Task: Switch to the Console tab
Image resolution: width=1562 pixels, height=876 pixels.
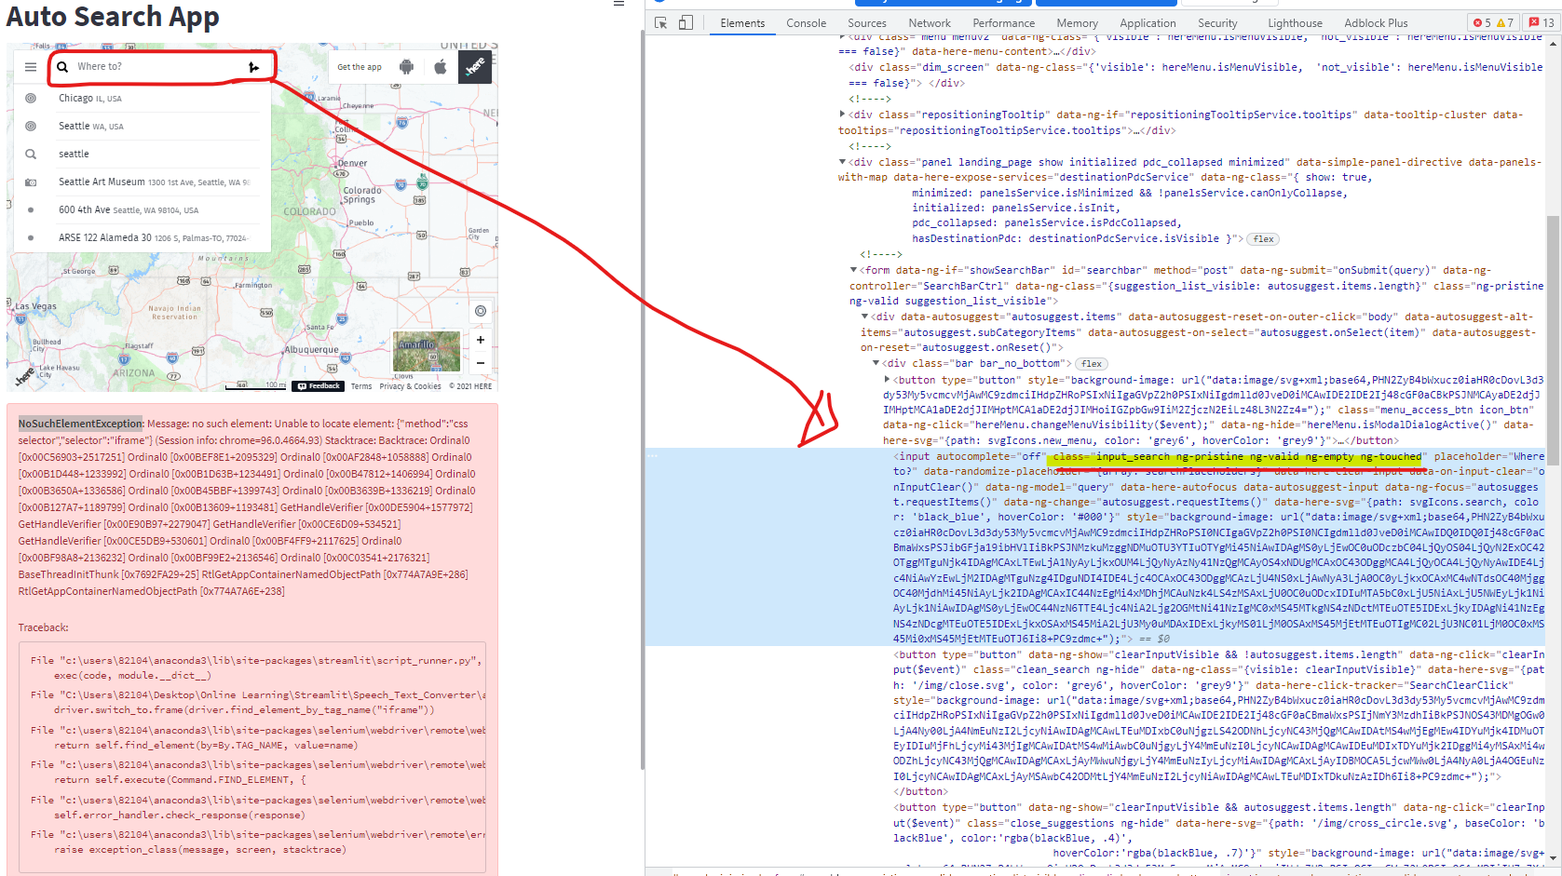Action: tap(807, 23)
